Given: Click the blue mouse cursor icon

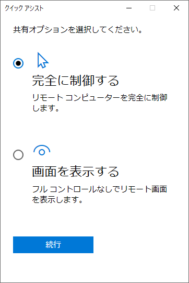Looking at the screenshot, I should pyautogui.click(x=43, y=60).
